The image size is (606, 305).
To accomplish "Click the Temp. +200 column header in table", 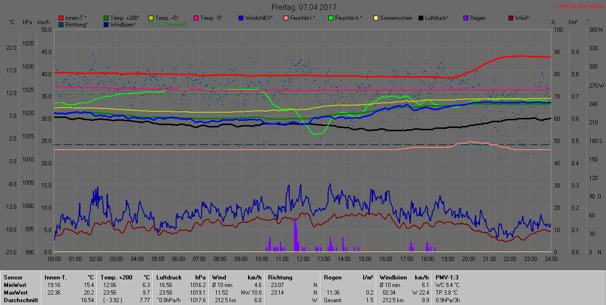I will [117, 277].
